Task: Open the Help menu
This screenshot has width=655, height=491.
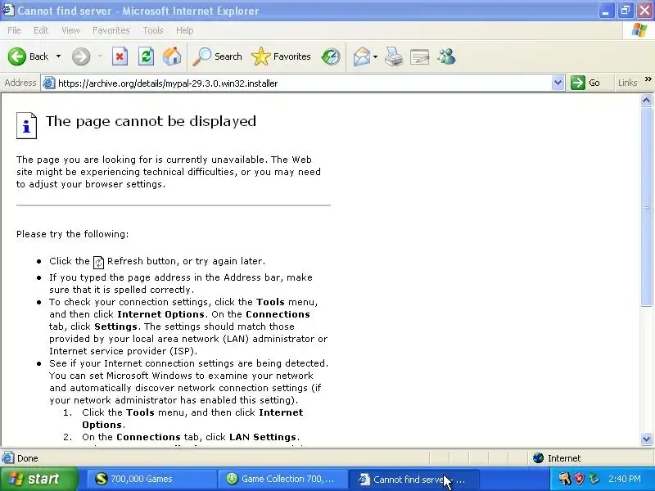Action: click(184, 30)
